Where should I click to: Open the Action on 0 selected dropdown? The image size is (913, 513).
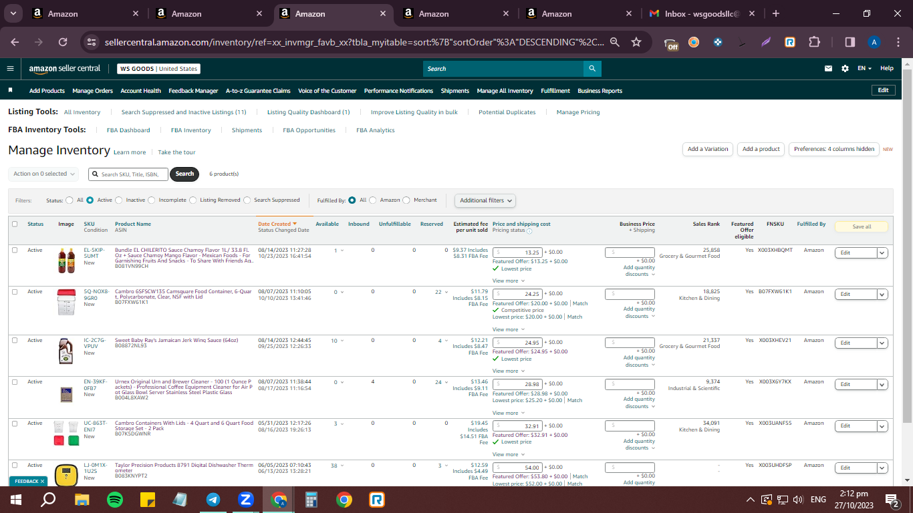(x=44, y=174)
